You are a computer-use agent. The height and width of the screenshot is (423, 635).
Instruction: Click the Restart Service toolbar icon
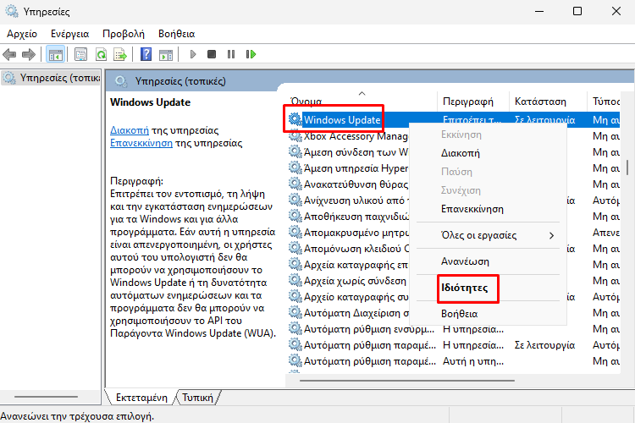tap(251, 54)
